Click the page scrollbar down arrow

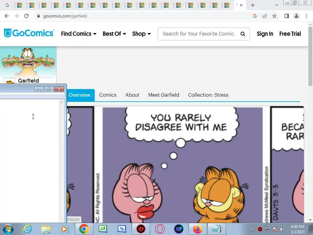(x=310, y=220)
